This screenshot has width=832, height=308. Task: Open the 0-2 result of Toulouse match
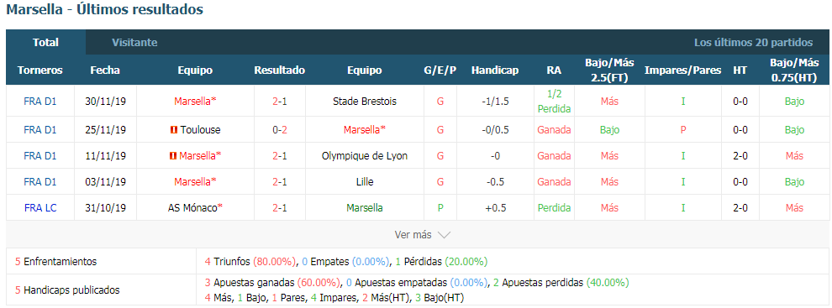click(280, 130)
